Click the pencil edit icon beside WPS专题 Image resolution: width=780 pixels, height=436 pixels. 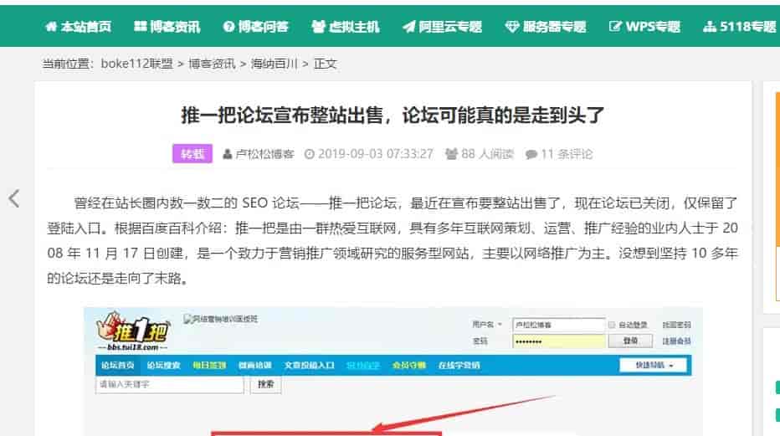click(616, 27)
